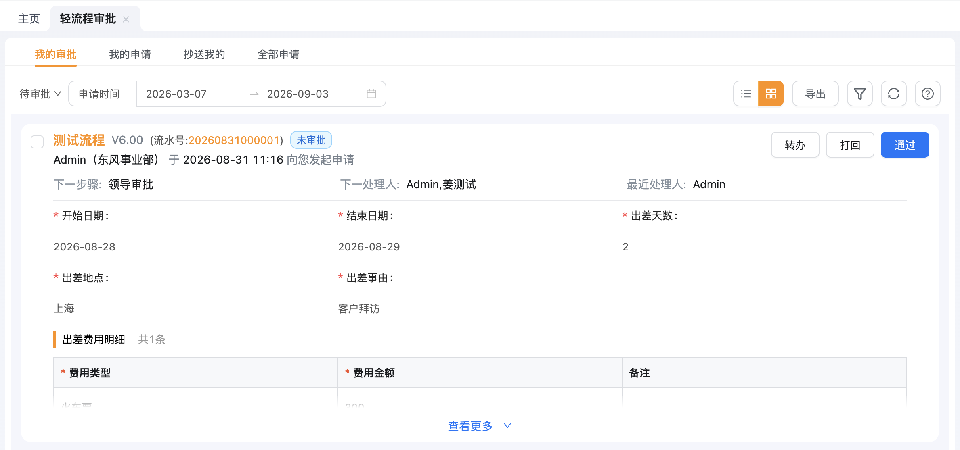Screen dimensions: 960x450
Task: Open the help question mark icon
Action: tap(928, 94)
